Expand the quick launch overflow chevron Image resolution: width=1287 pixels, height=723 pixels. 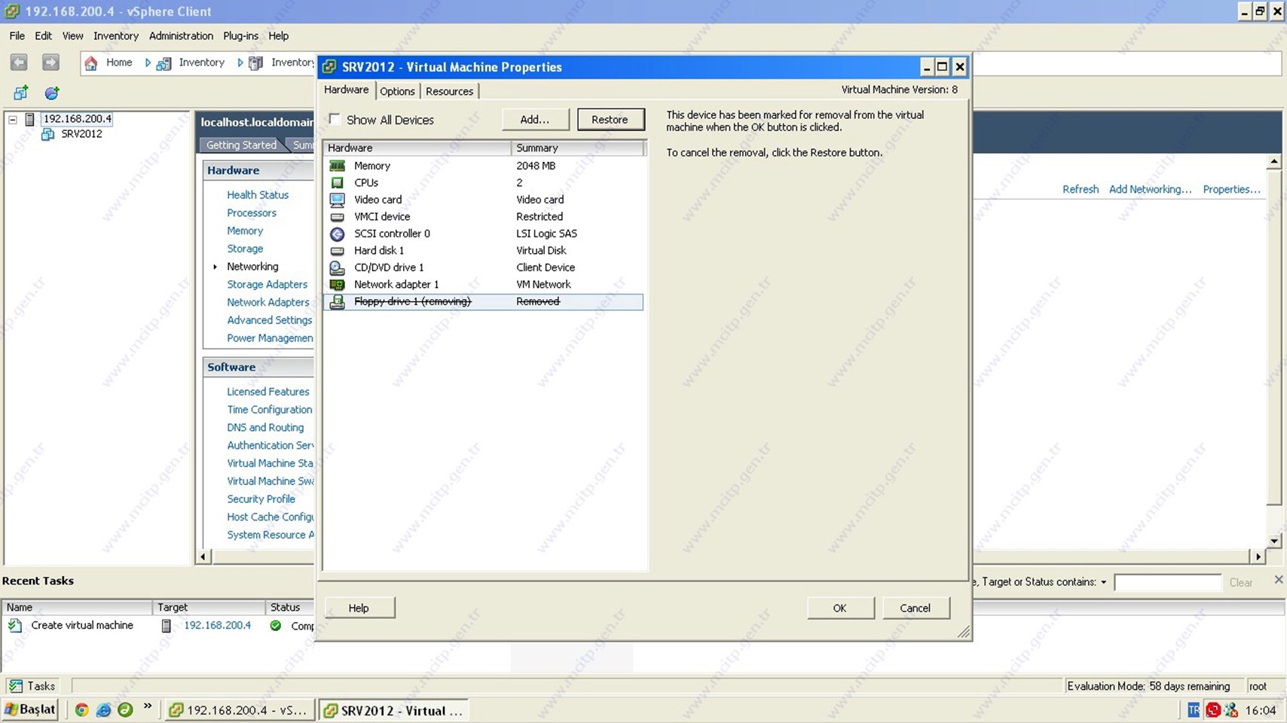(148, 706)
